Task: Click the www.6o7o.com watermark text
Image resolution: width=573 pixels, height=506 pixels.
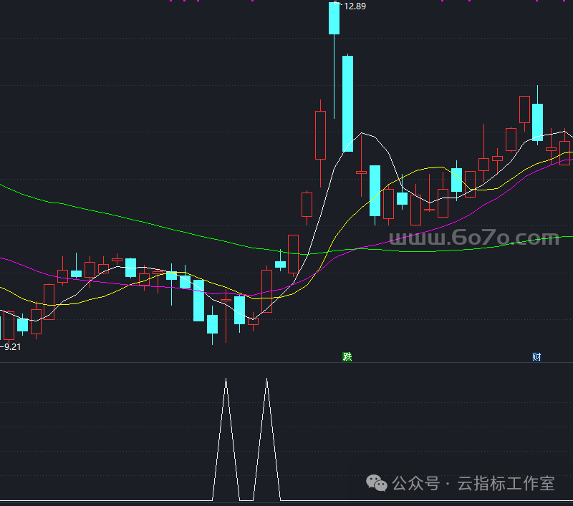Action: click(x=473, y=238)
